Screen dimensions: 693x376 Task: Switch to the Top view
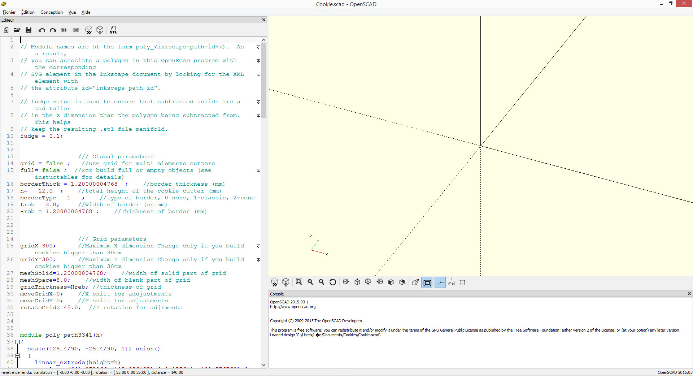click(x=357, y=282)
